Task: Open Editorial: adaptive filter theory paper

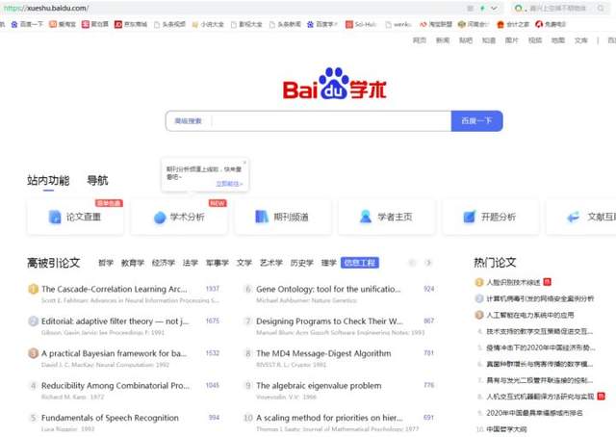Action: (115, 321)
